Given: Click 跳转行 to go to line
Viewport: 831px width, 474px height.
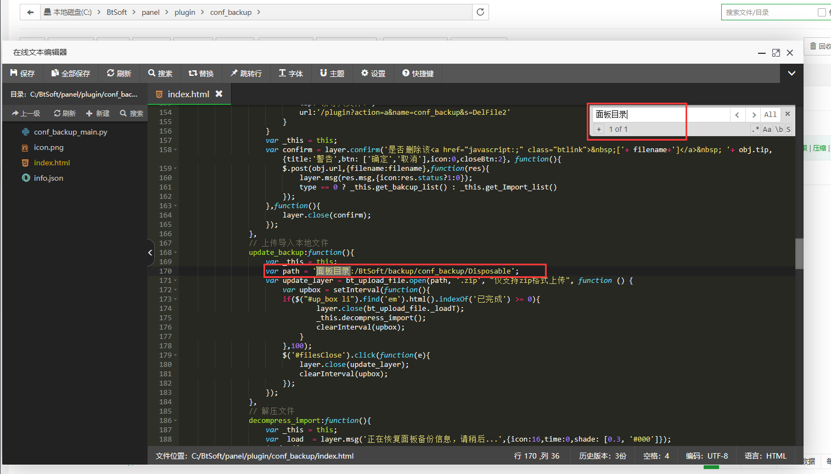Looking at the screenshot, I should click(x=246, y=73).
